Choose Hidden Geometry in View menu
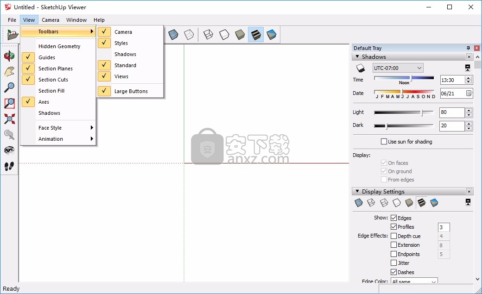The height and width of the screenshot is (294, 482). [x=58, y=46]
